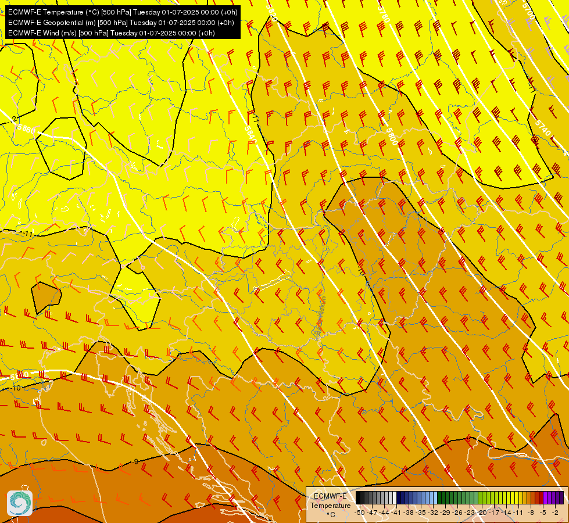The image size is (569, 523).
Task: Click the -2 legend tick label
Action: [555, 513]
